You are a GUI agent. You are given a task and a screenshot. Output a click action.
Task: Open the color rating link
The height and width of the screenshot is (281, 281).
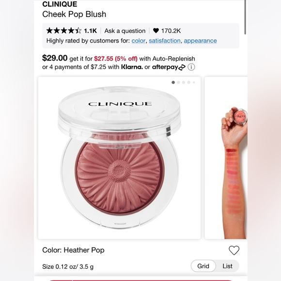pyautogui.click(x=139, y=41)
